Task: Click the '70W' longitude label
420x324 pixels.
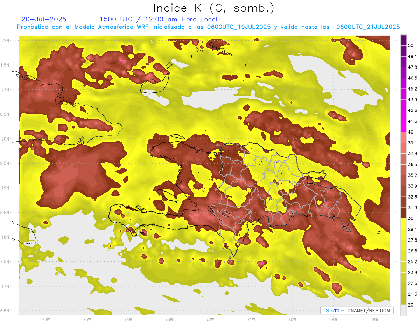Action: [x=292, y=319]
